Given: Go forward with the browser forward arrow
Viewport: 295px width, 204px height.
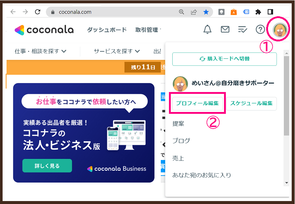Looking at the screenshot, I should (x=25, y=12).
